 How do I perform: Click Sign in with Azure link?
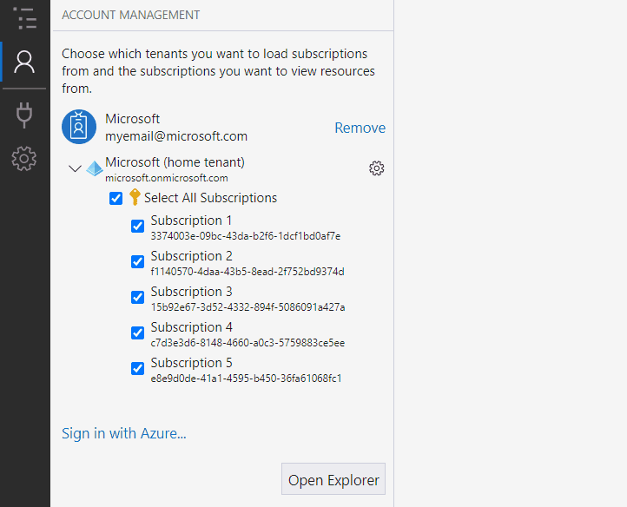point(124,433)
